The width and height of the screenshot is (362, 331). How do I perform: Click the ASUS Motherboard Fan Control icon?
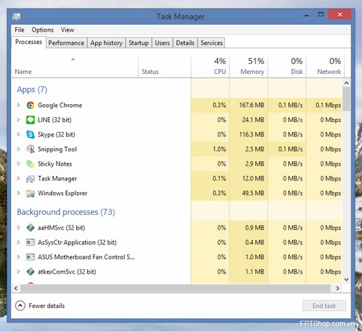[30, 257]
